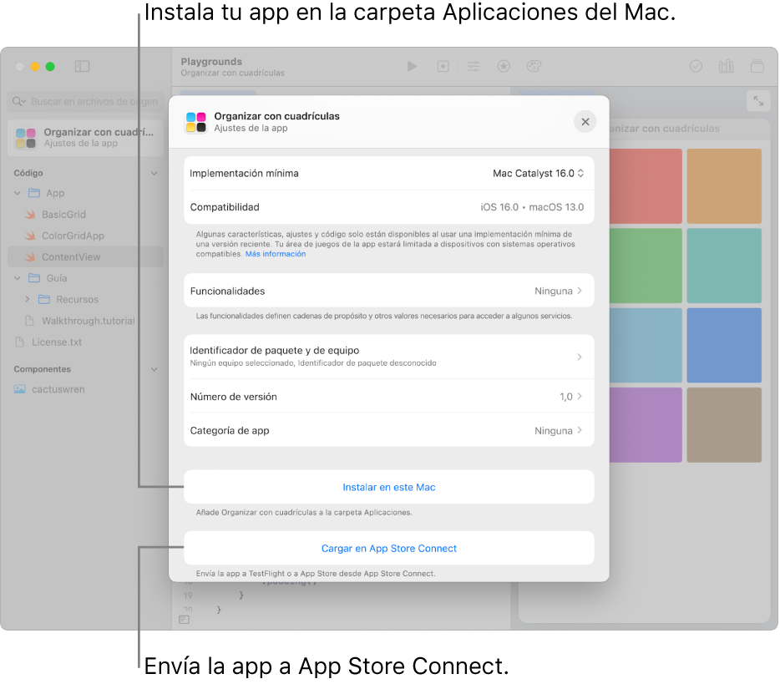The image size is (780, 684).
Task: Select Organizar con cuadrí... app settings in sidebar
Action: 85,138
